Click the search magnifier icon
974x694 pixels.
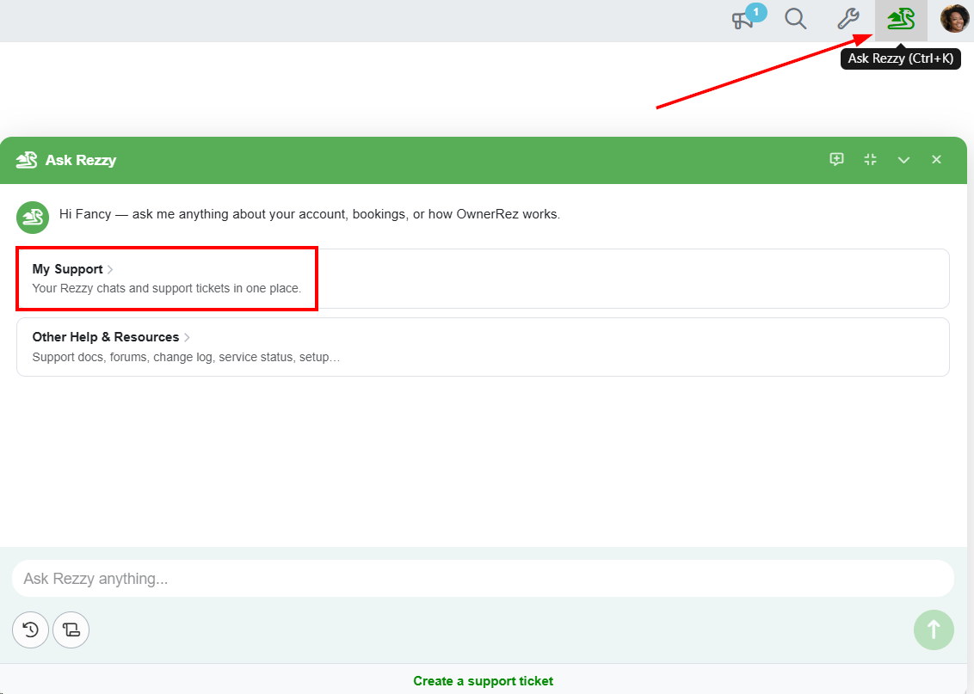coord(795,19)
